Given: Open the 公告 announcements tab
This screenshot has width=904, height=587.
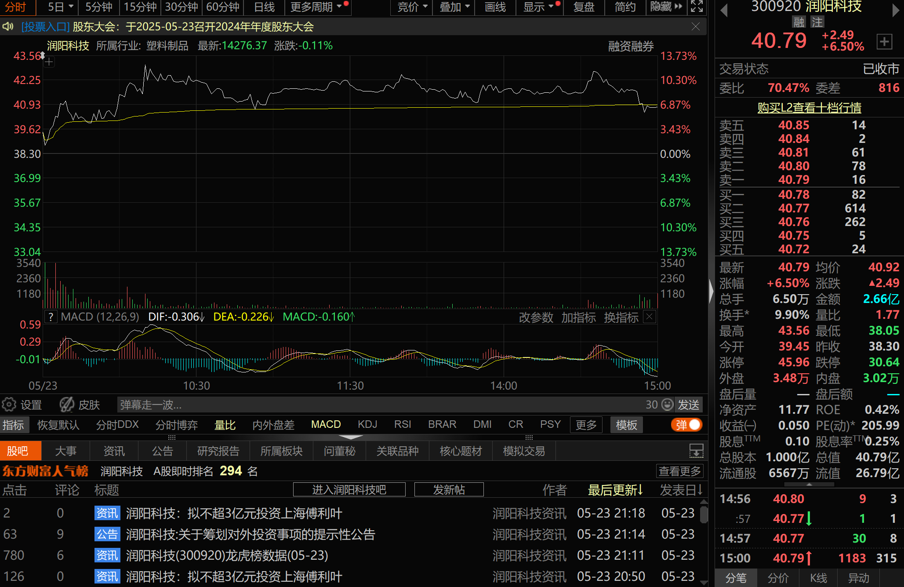Looking at the screenshot, I should click(x=162, y=451).
